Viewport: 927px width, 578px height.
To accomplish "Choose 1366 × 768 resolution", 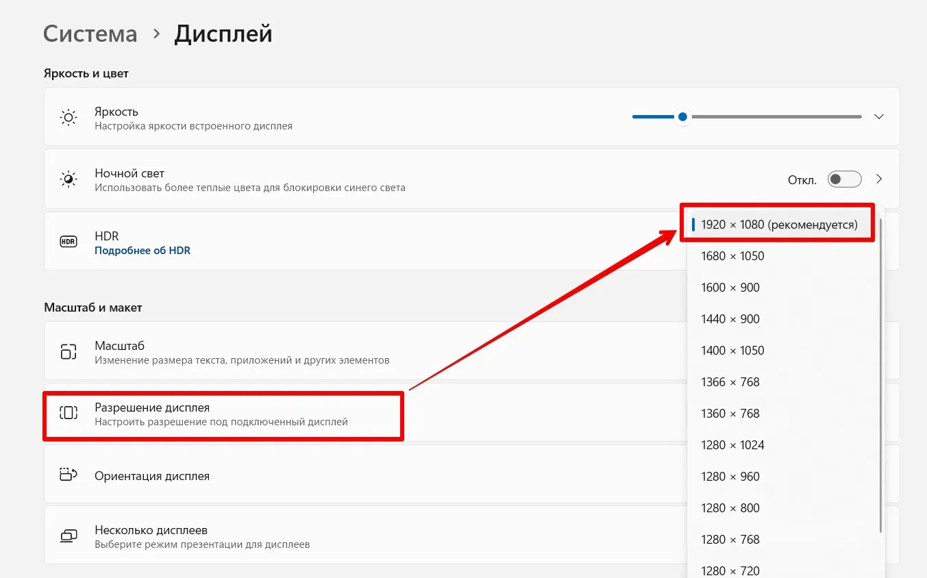I will 730,382.
